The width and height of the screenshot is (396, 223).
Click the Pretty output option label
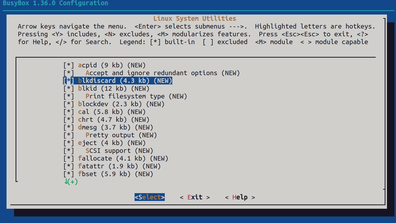121,135
